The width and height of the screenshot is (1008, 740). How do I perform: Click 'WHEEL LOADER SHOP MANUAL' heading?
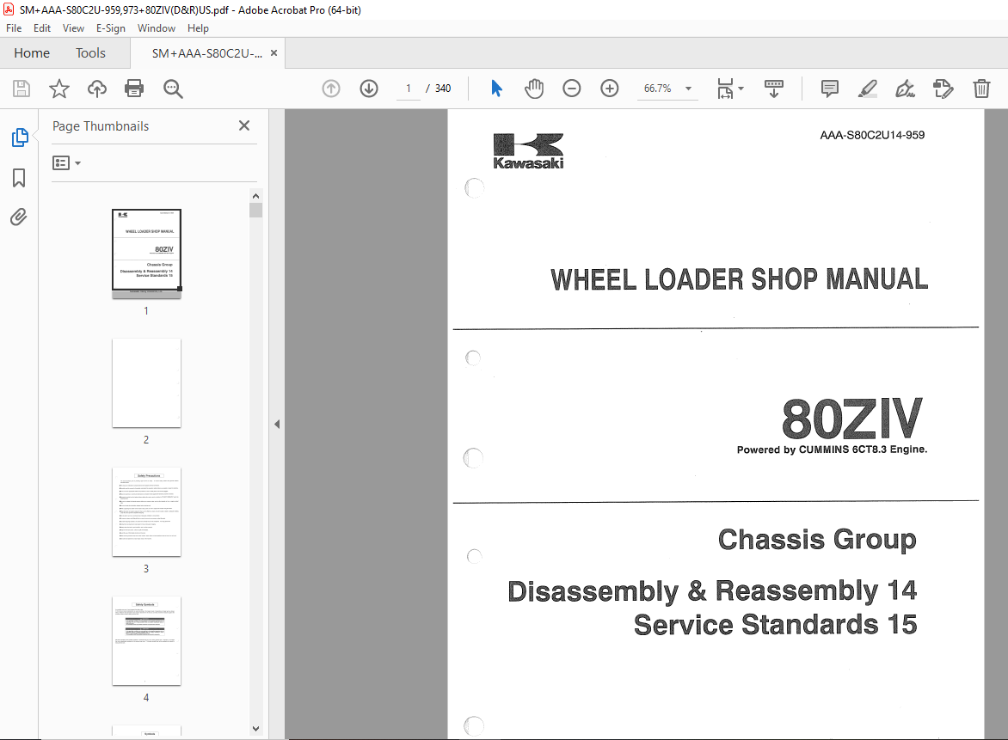[x=740, y=279]
